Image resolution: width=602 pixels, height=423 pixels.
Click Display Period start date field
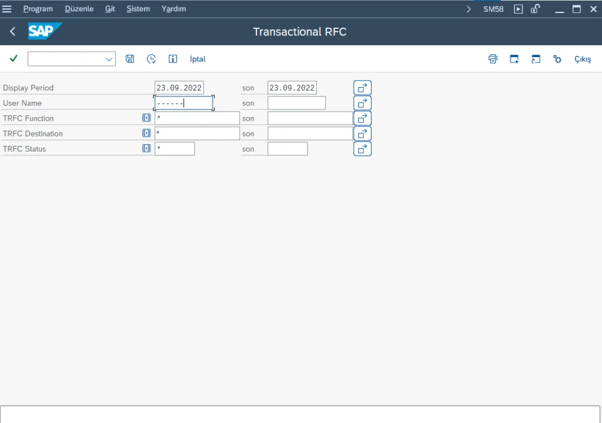179,88
